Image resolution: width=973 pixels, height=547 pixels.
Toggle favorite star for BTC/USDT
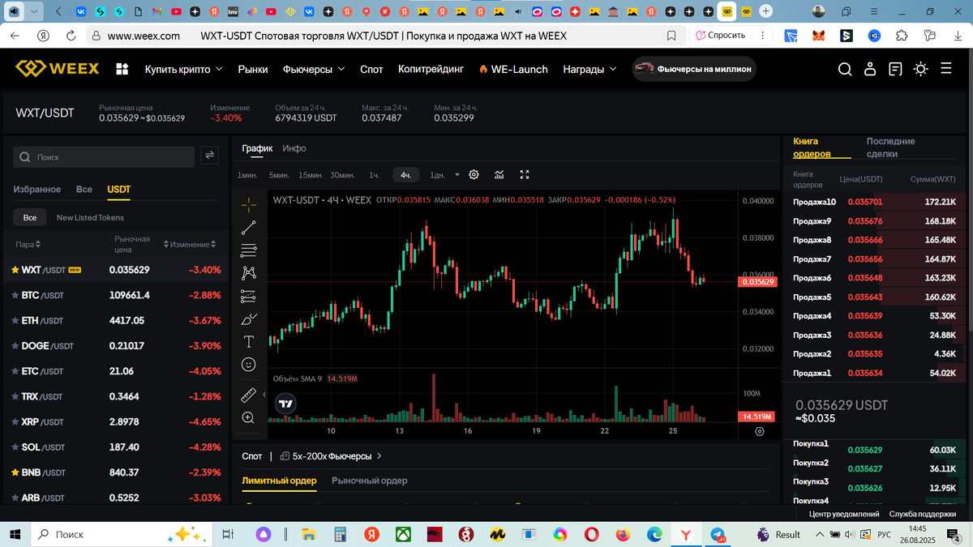[x=15, y=295]
